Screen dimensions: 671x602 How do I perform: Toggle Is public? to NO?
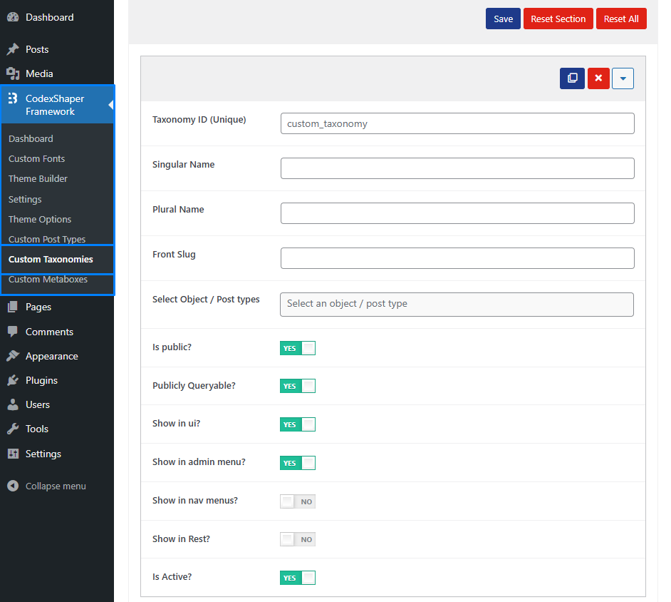pyautogui.click(x=298, y=348)
